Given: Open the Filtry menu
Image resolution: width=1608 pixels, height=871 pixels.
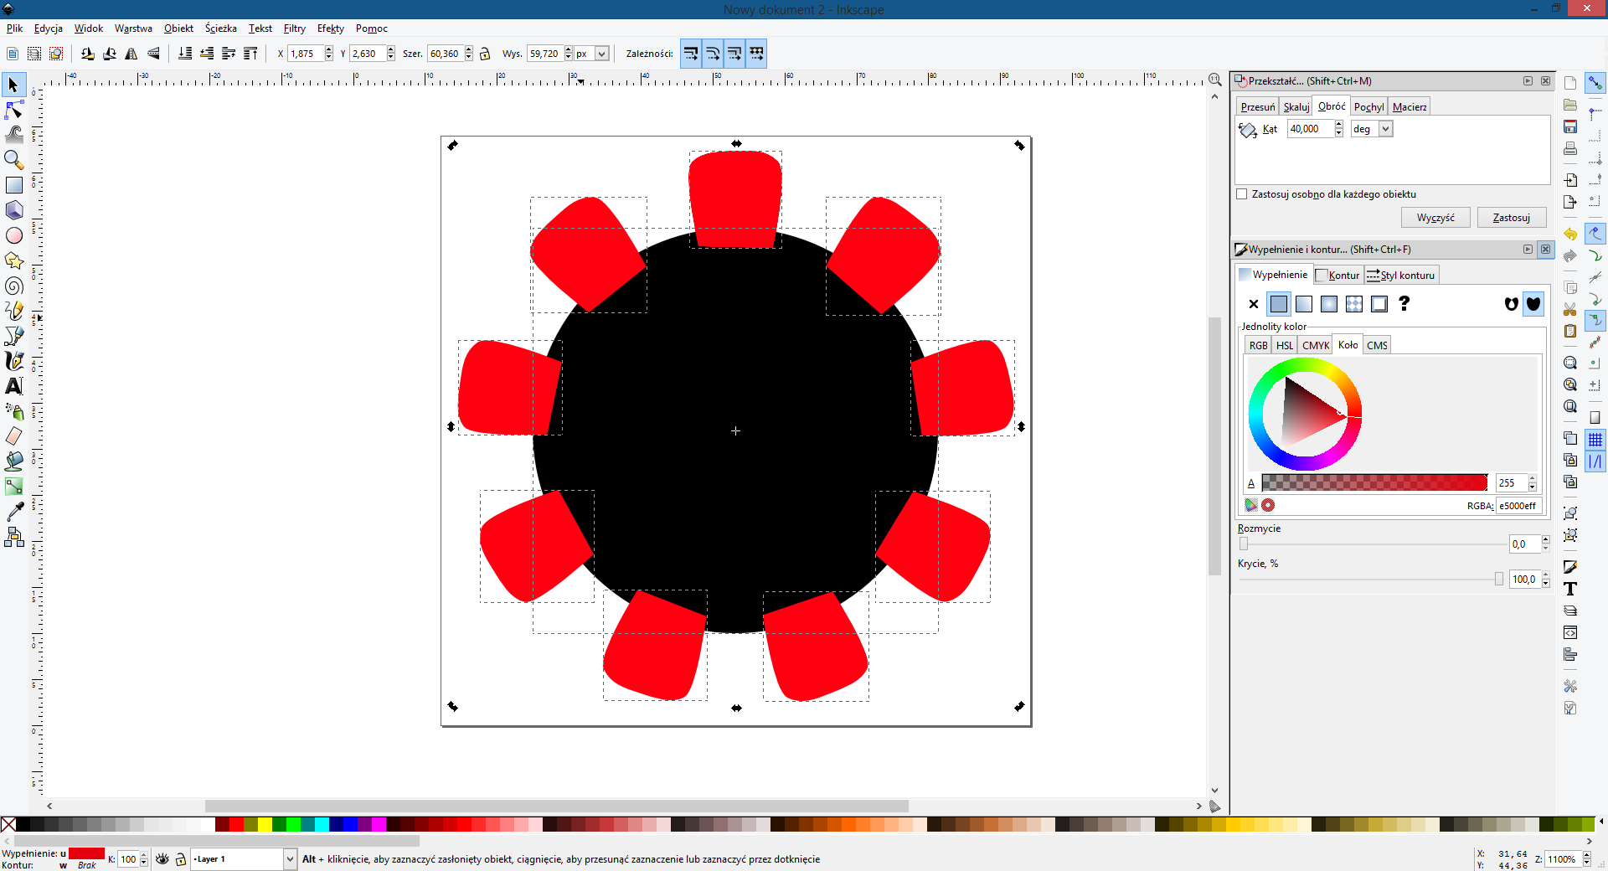Looking at the screenshot, I should 294,28.
